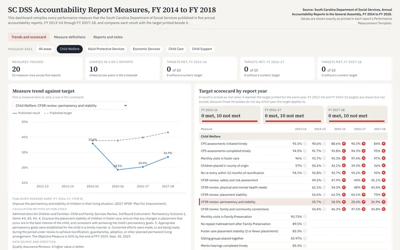
Task: Select No re-entry within 12 months row
Action: pos(293,172)
